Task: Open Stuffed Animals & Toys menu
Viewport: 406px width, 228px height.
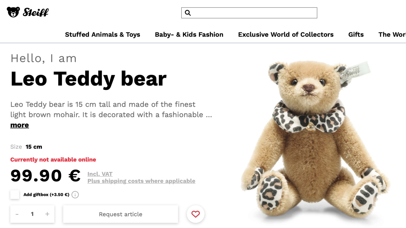Action: [x=103, y=35]
